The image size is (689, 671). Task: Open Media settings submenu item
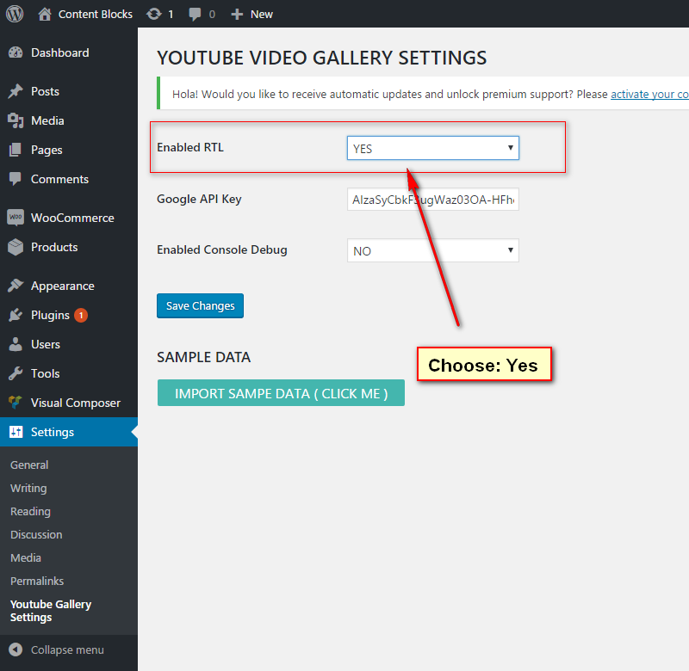[x=26, y=557]
